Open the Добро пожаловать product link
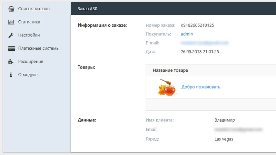276x155 pixels. pos(201,87)
